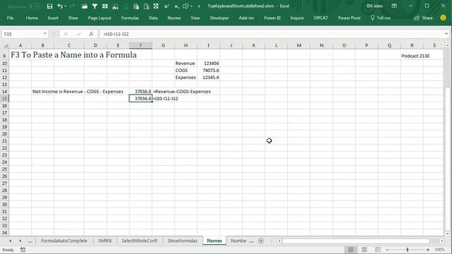Click the formula bar input
452x254 pixels.
pos(271,34)
